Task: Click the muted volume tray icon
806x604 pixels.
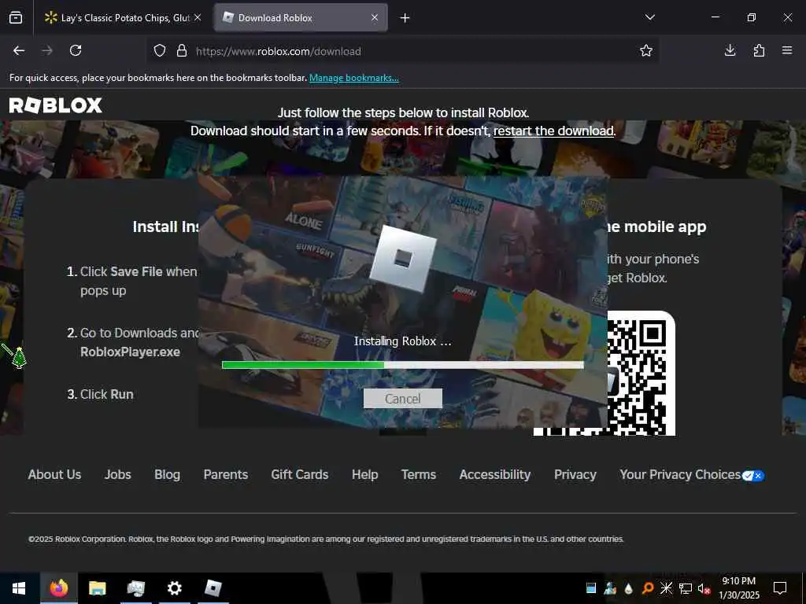Action: 704,588
